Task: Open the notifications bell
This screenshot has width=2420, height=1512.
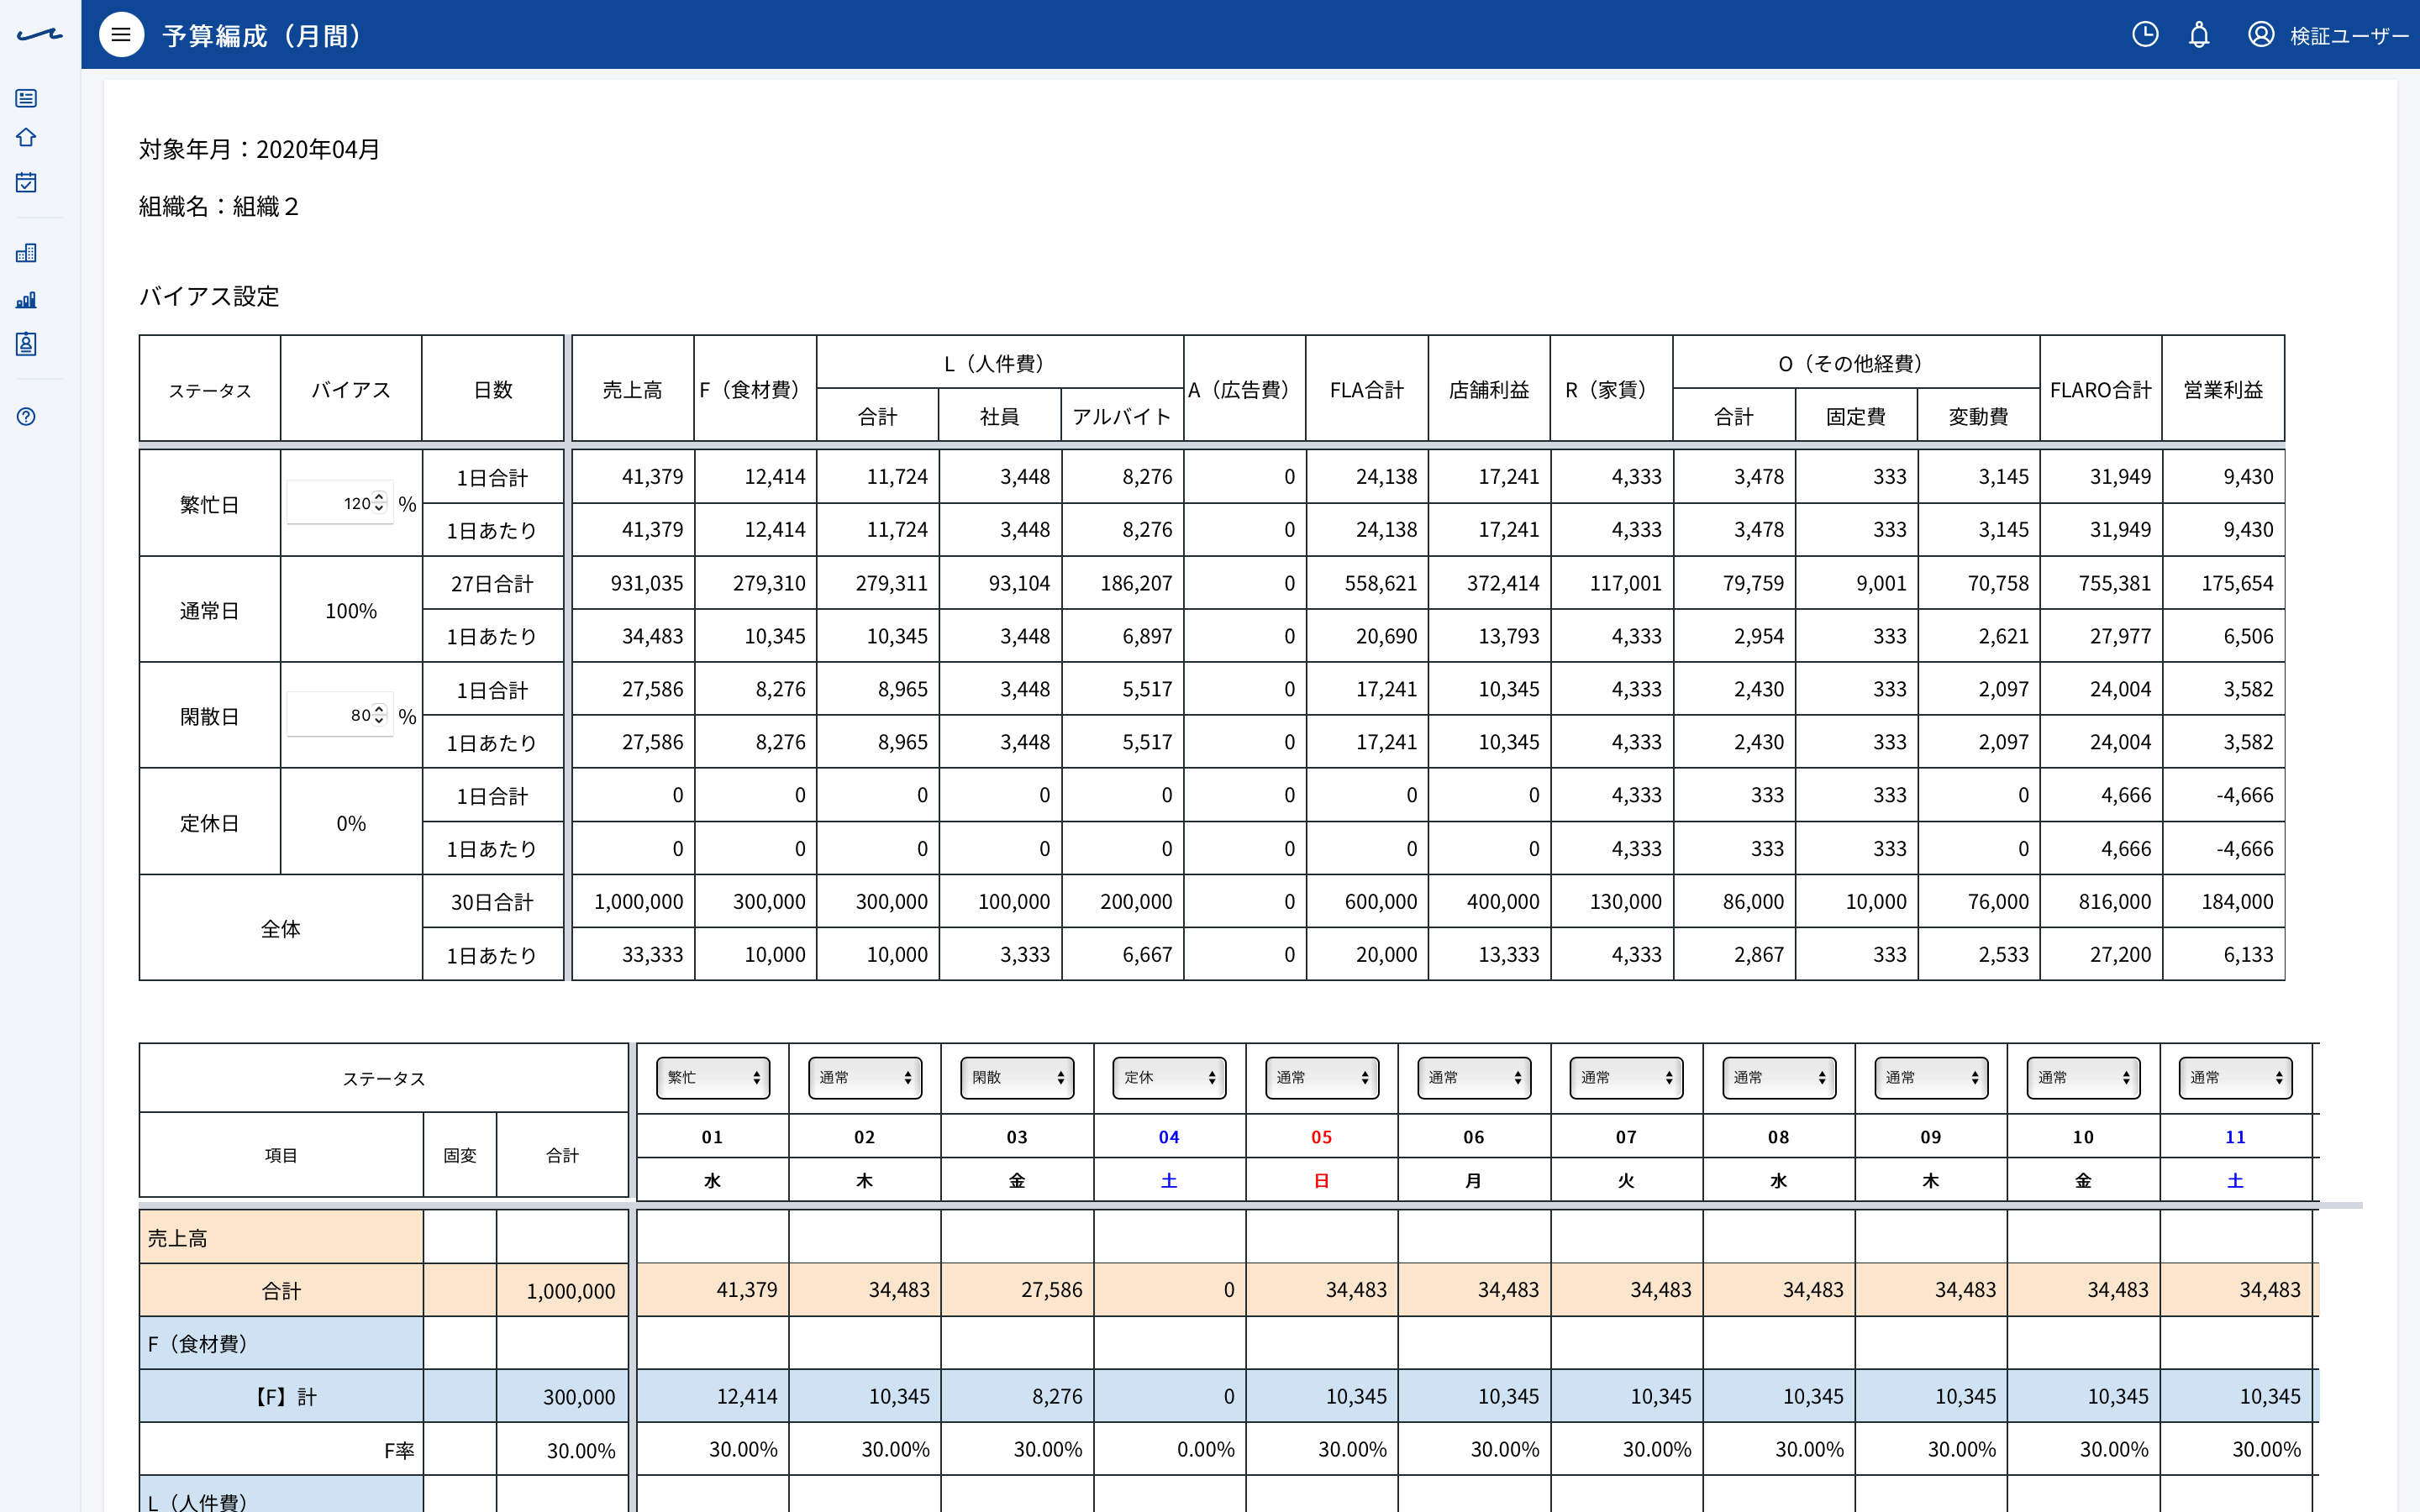Action: click(x=2199, y=35)
